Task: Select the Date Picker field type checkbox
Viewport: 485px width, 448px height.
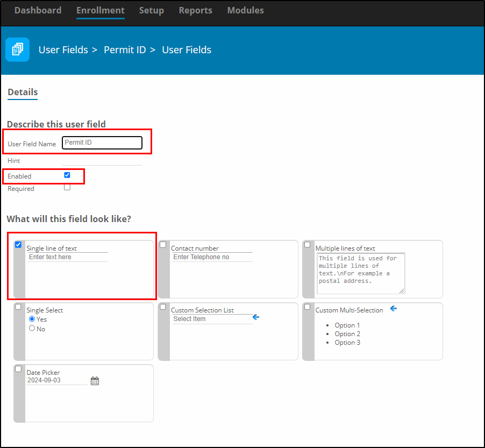Action: pyautogui.click(x=18, y=369)
